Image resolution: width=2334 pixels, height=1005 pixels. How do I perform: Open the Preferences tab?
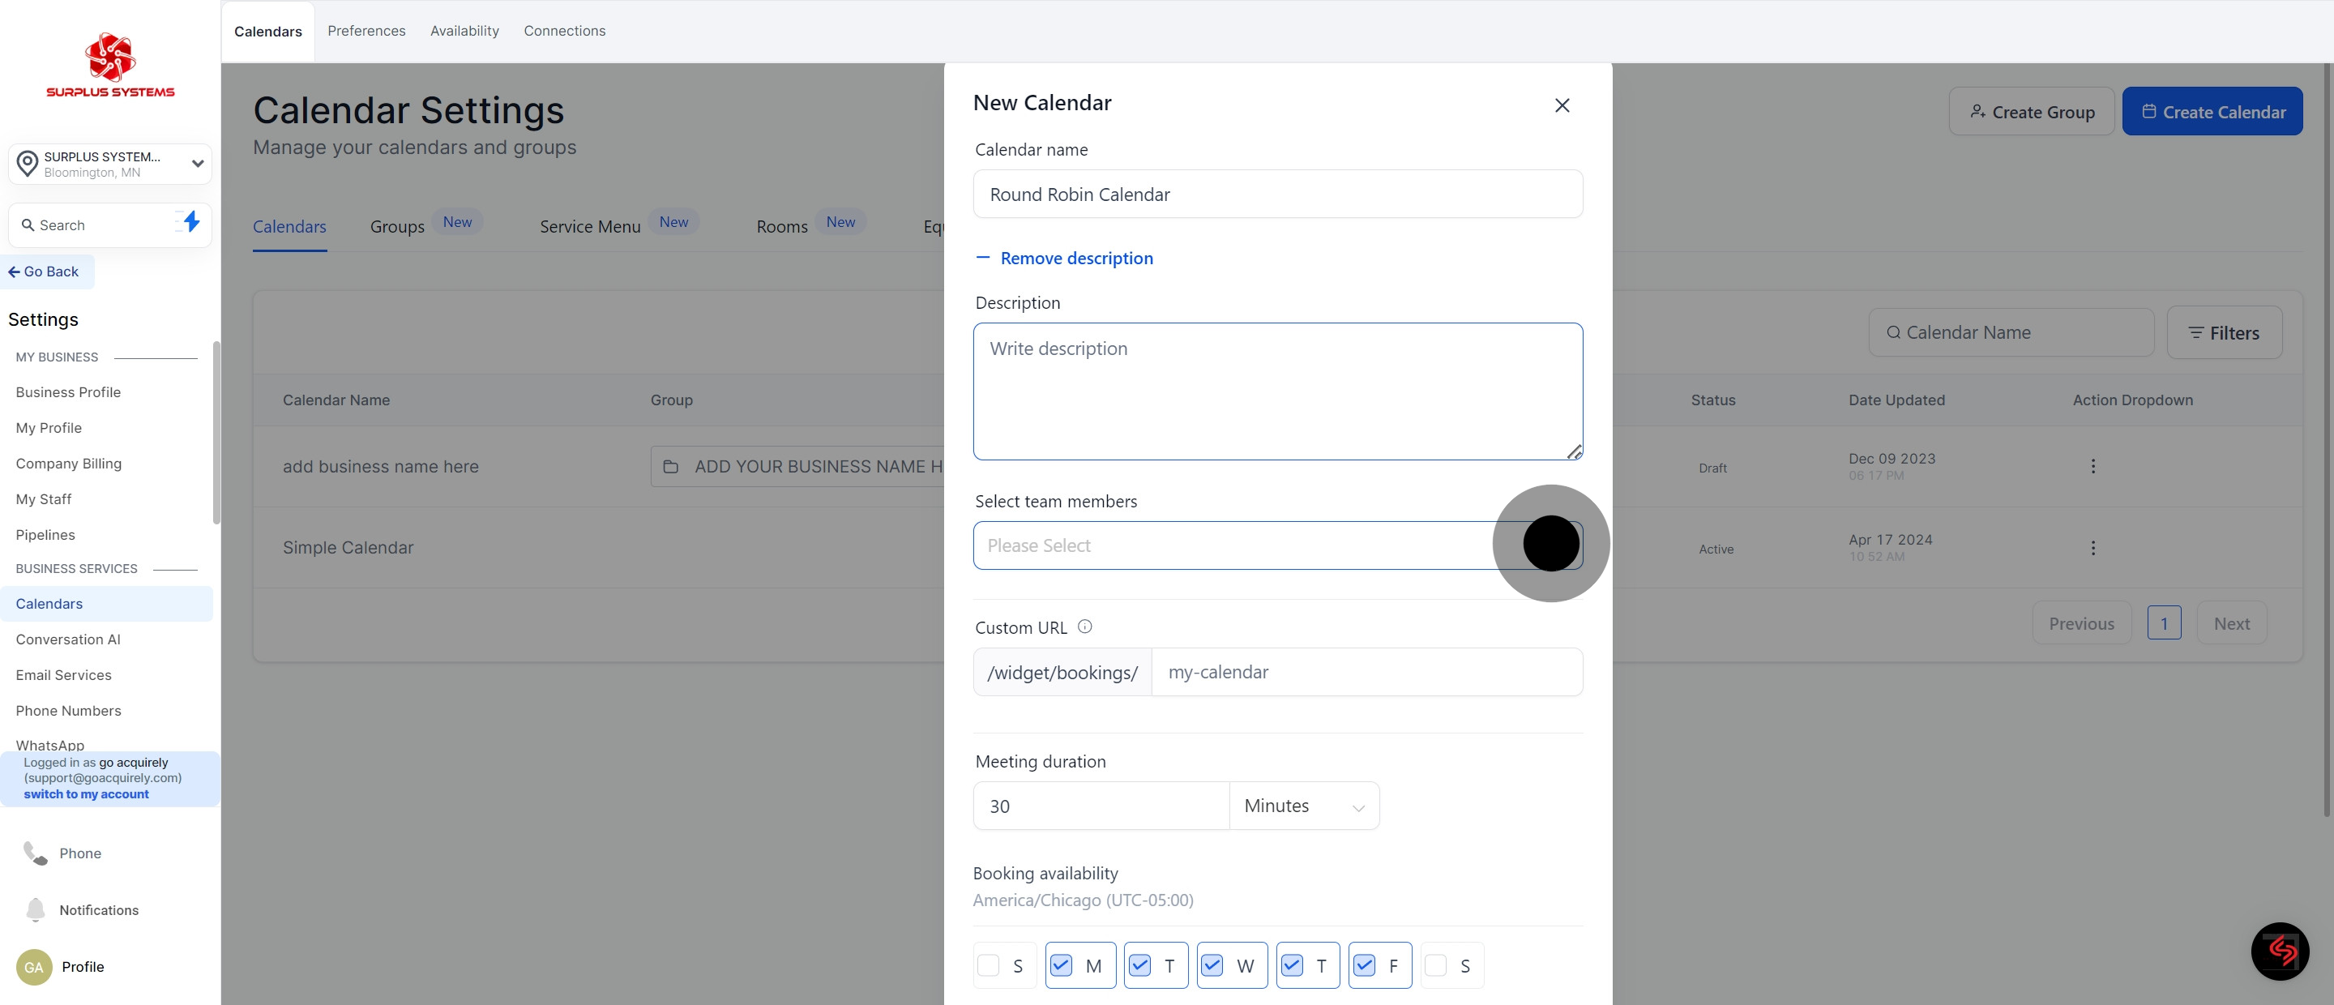(x=366, y=31)
